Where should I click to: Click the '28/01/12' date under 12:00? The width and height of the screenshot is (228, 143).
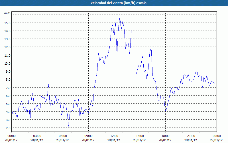point(114,140)
